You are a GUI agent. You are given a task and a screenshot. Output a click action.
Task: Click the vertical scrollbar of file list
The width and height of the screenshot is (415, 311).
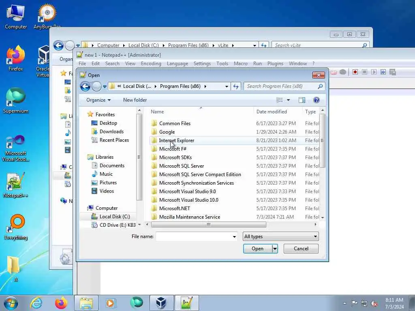322,141
